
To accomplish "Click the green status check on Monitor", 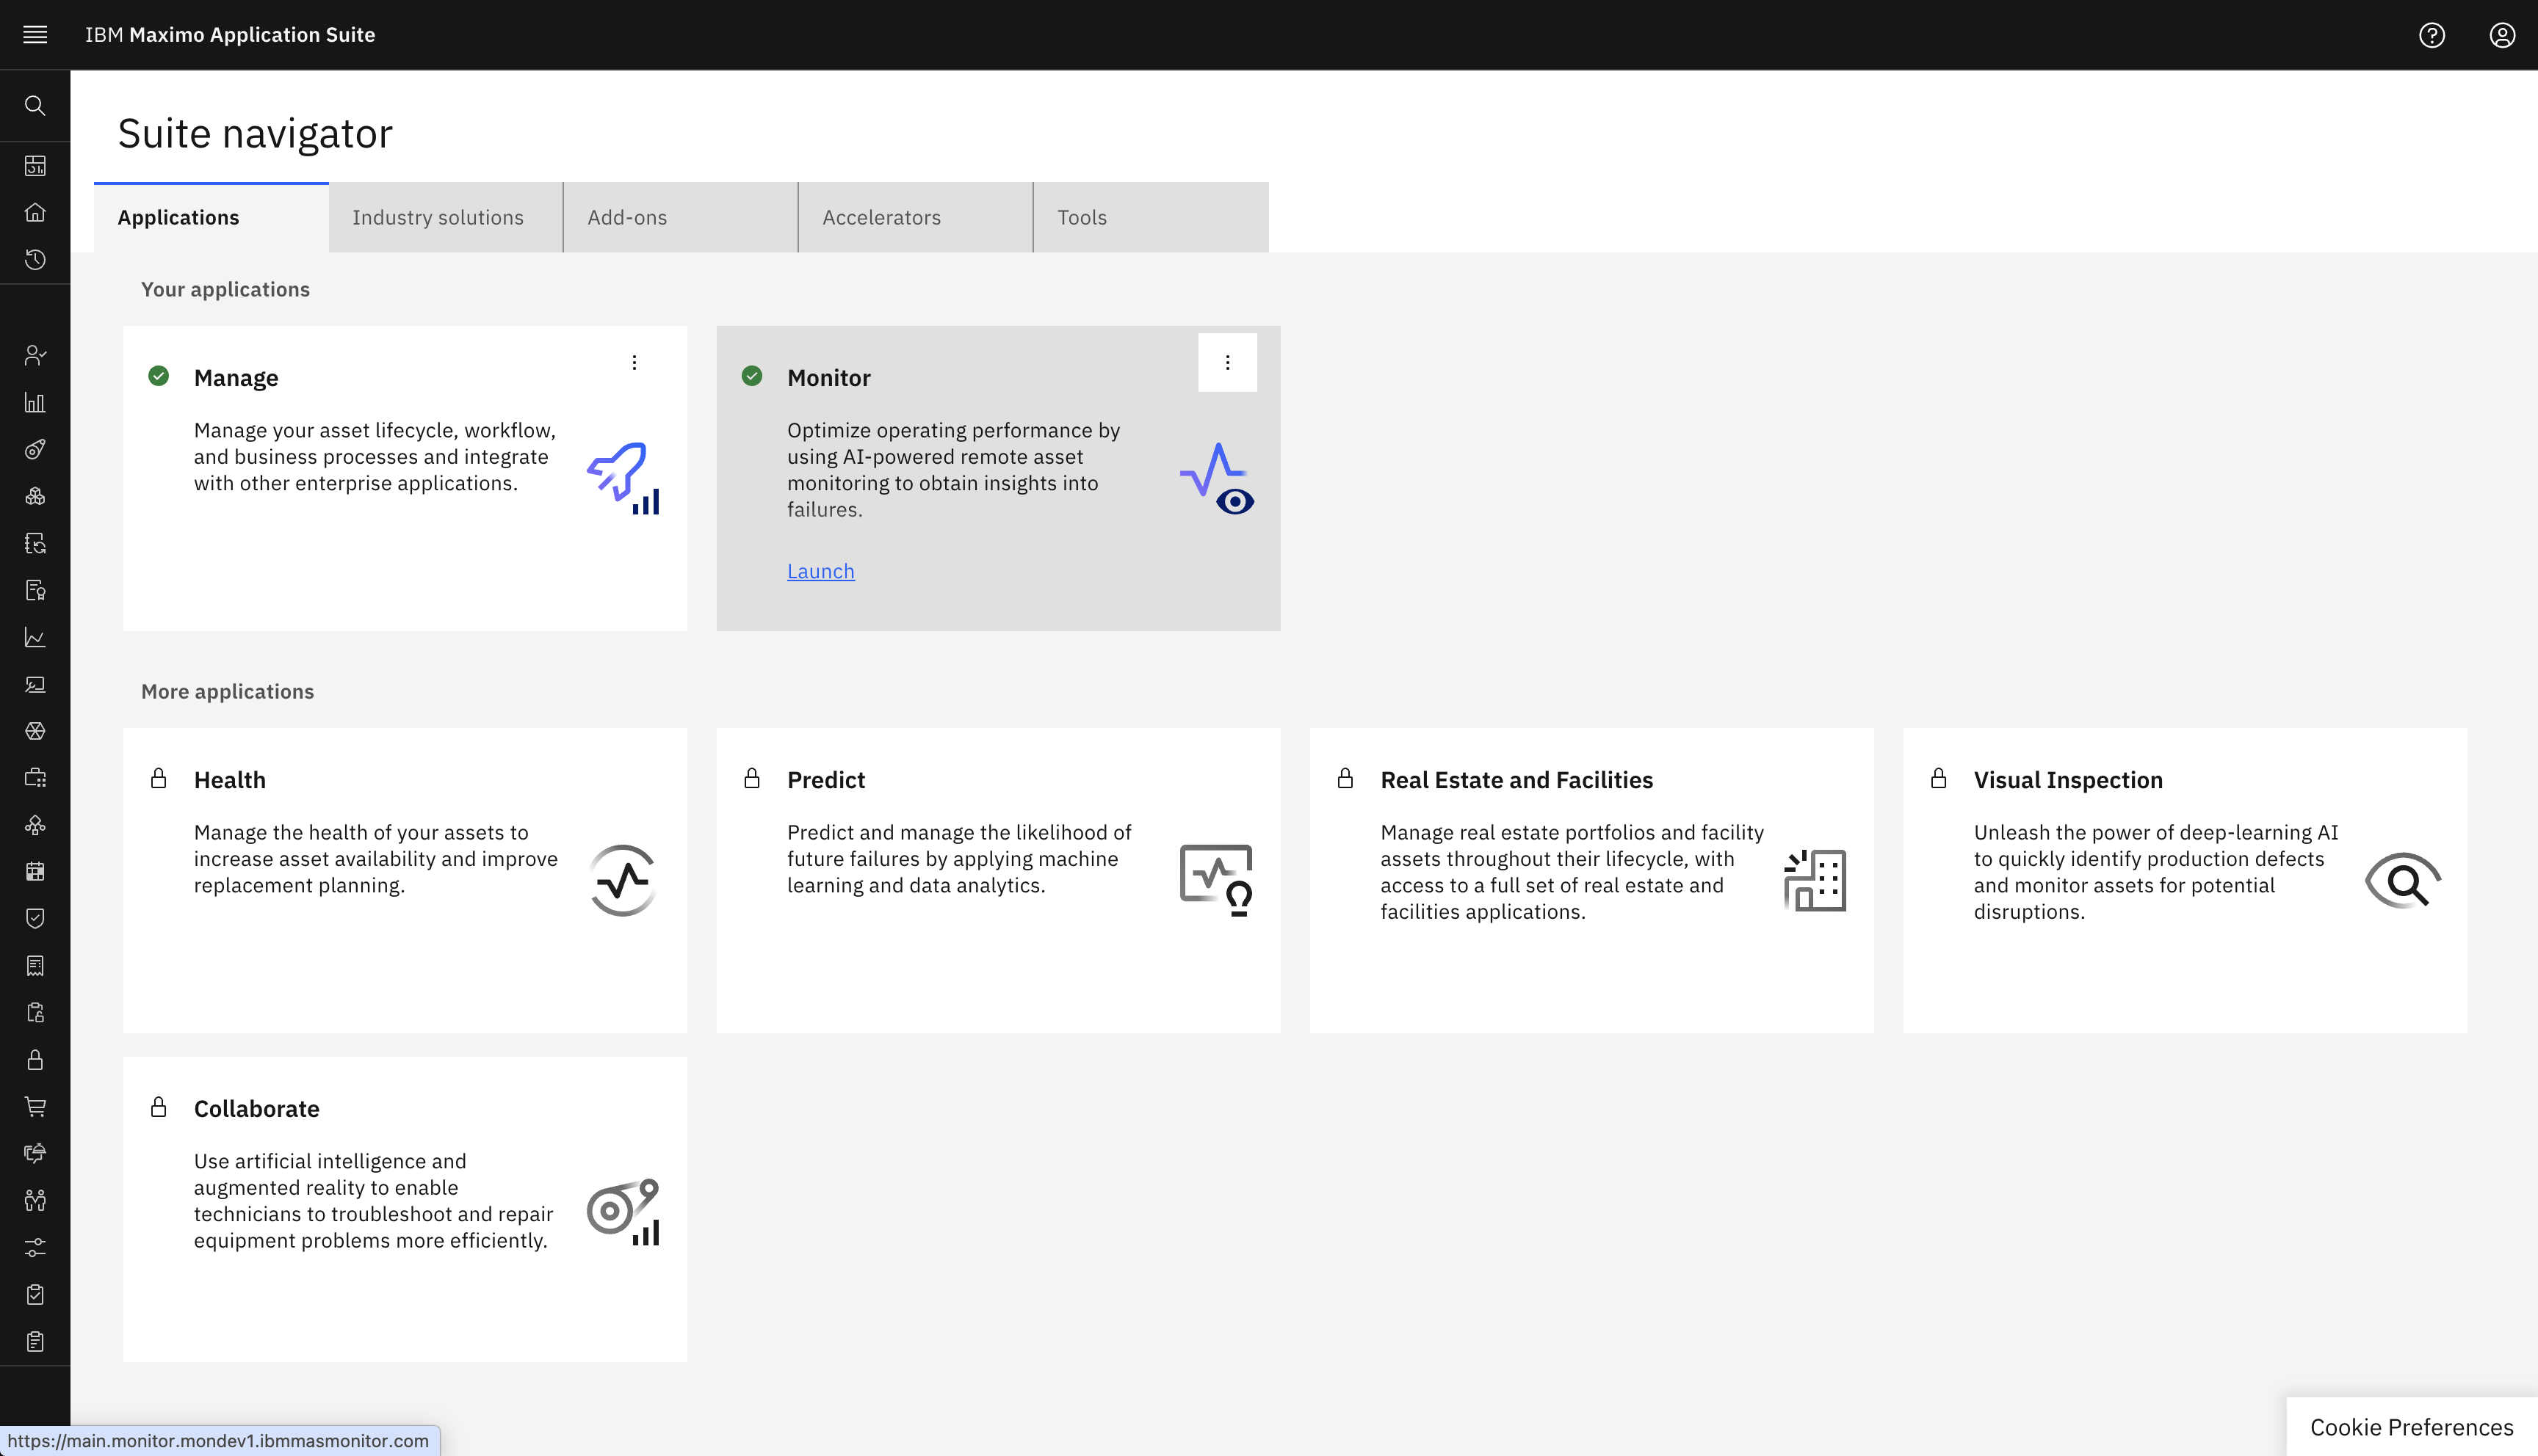I will (x=752, y=376).
